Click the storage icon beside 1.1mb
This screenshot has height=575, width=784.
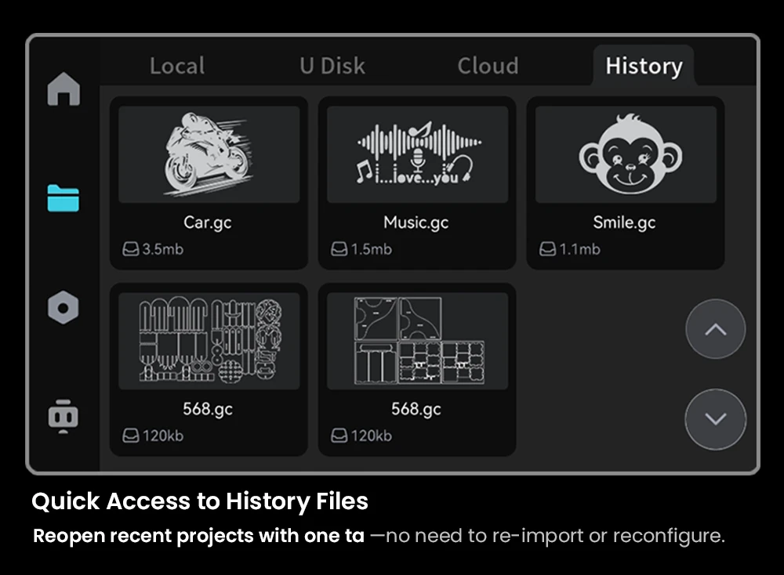(x=547, y=250)
